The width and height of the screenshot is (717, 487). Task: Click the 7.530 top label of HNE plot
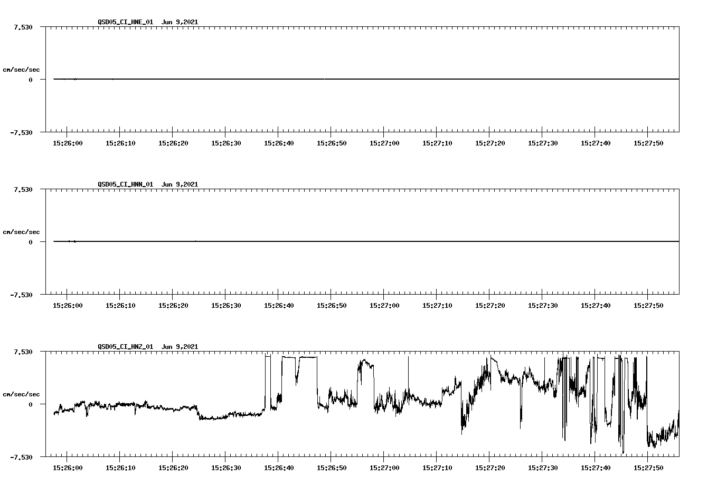click(x=23, y=27)
